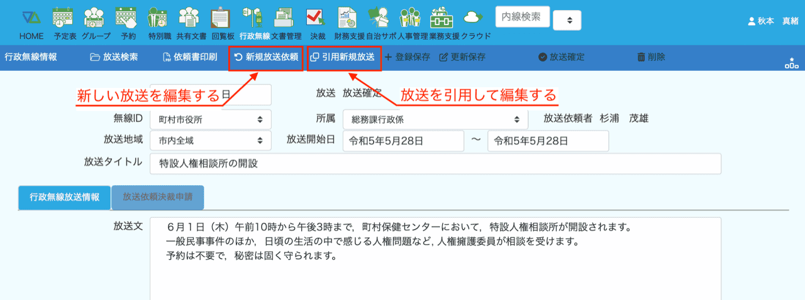Viewport: 805px width, 300px height.
Task: Click the organization chart icon at far right
Action: coord(791,62)
